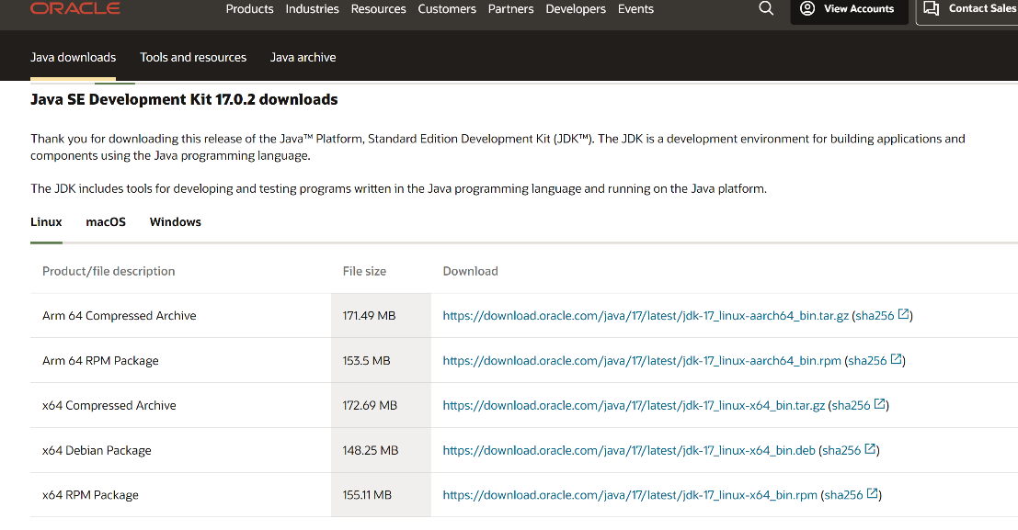1018x530 pixels.
Task: Open the Developers menu
Action: (576, 9)
